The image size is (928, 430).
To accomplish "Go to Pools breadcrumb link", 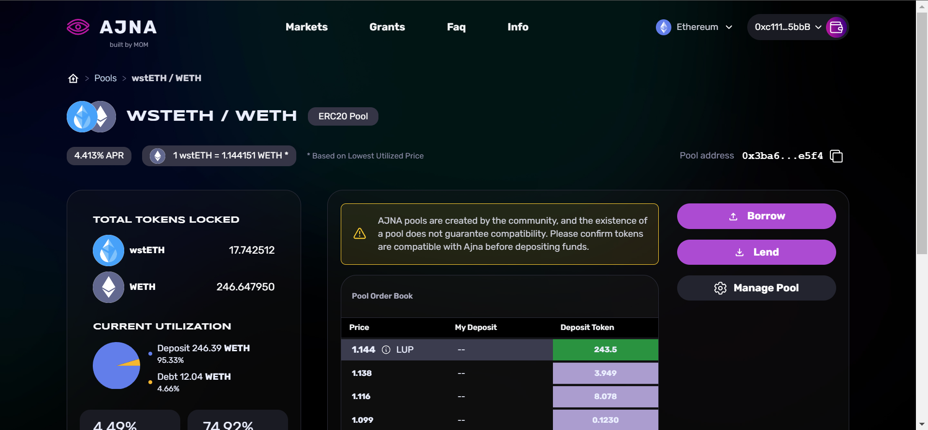I will tap(105, 78).
